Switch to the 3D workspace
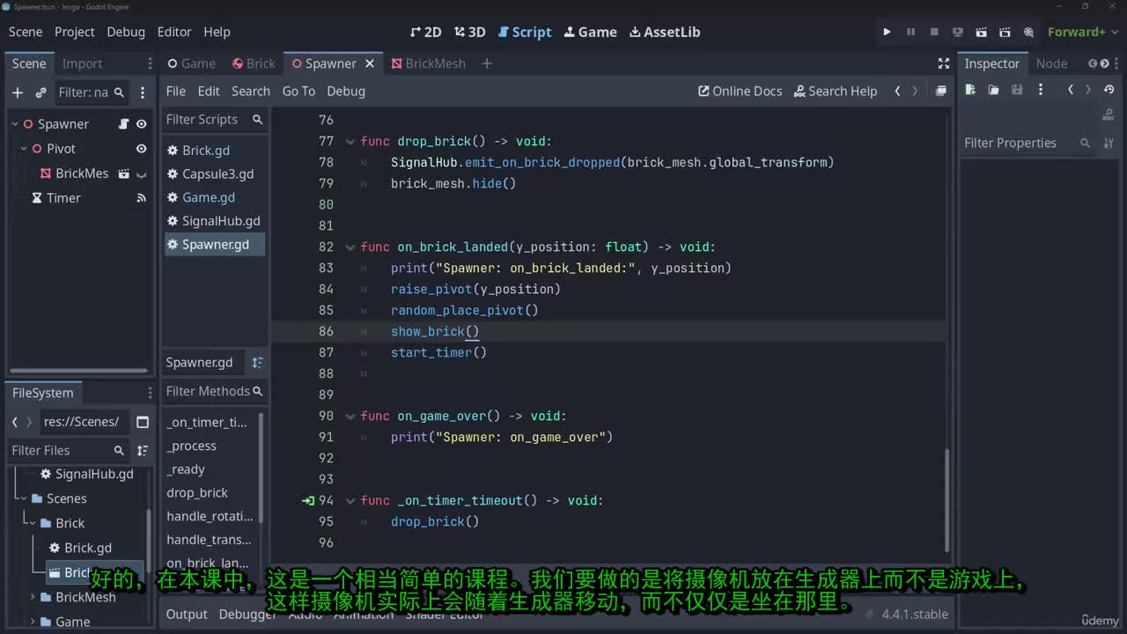Screen dimensions: 1127x634 470,32
